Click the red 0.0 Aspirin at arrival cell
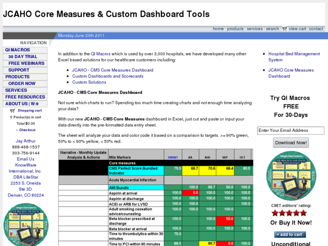Screen dimensions: 328x246 [x=190, y=193]
